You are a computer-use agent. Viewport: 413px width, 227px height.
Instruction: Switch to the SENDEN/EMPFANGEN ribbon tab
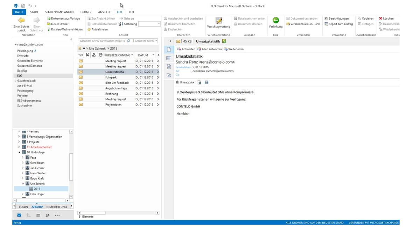pyautogui.click(x=59, y=12)
